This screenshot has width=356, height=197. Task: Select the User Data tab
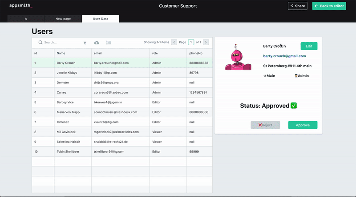[101, 19]
